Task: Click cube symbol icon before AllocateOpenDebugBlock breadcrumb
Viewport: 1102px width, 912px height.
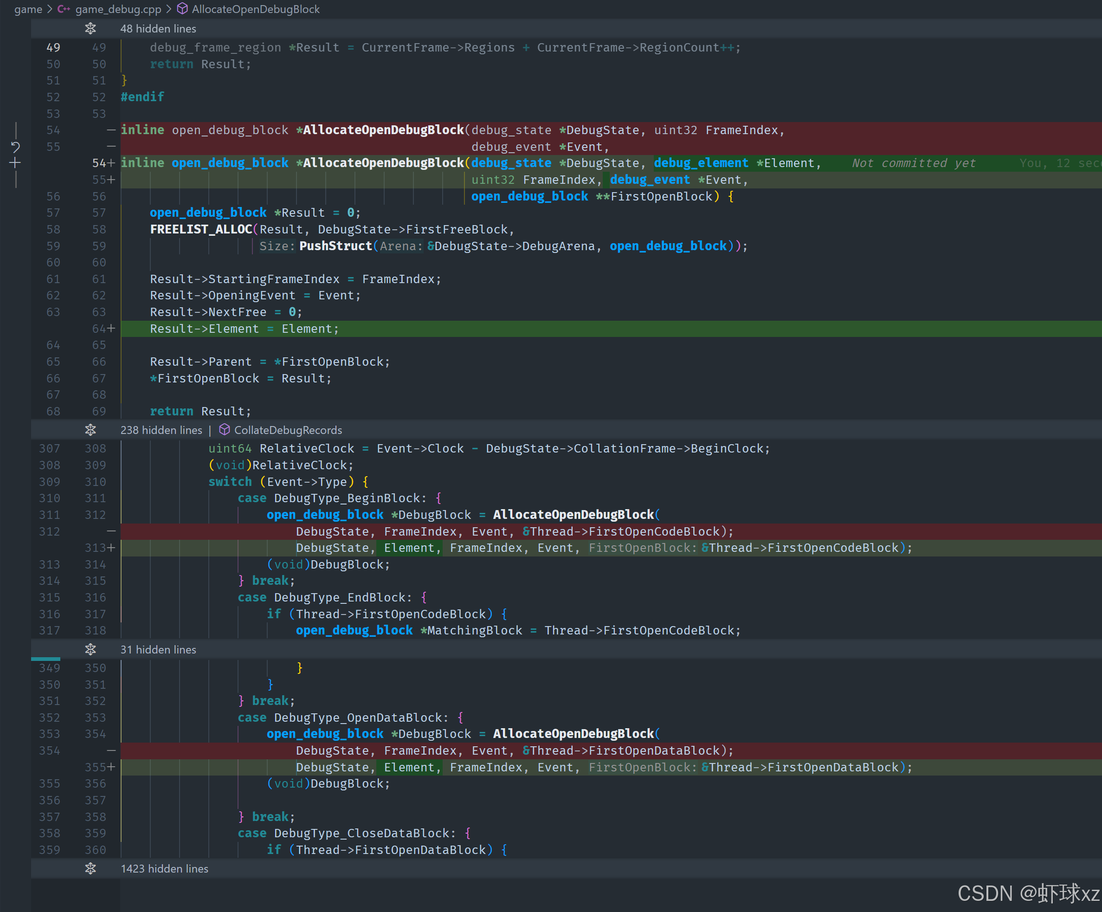Action: point(182,9)
